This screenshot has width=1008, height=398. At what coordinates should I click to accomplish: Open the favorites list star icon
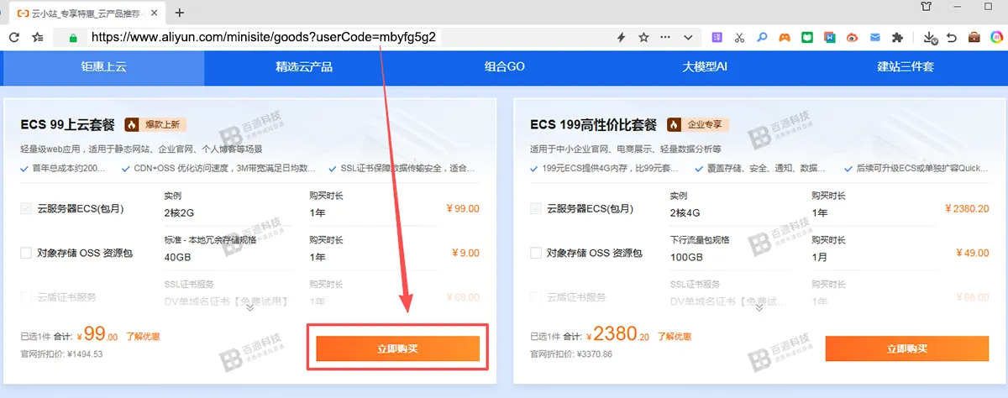click(x=37, y=37)
